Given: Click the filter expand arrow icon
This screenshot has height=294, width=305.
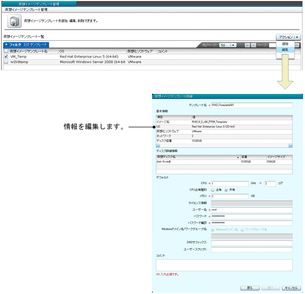Looking at the screenshot, I should click(6, 45).
